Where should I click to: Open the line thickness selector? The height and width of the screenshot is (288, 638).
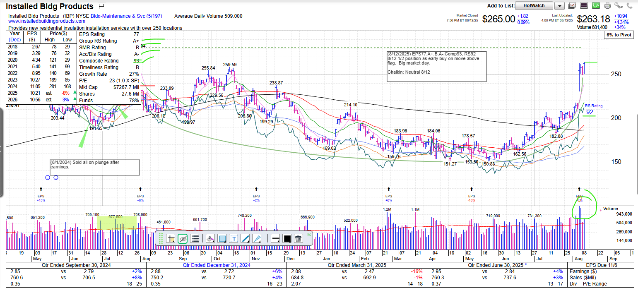click(275, 238)
